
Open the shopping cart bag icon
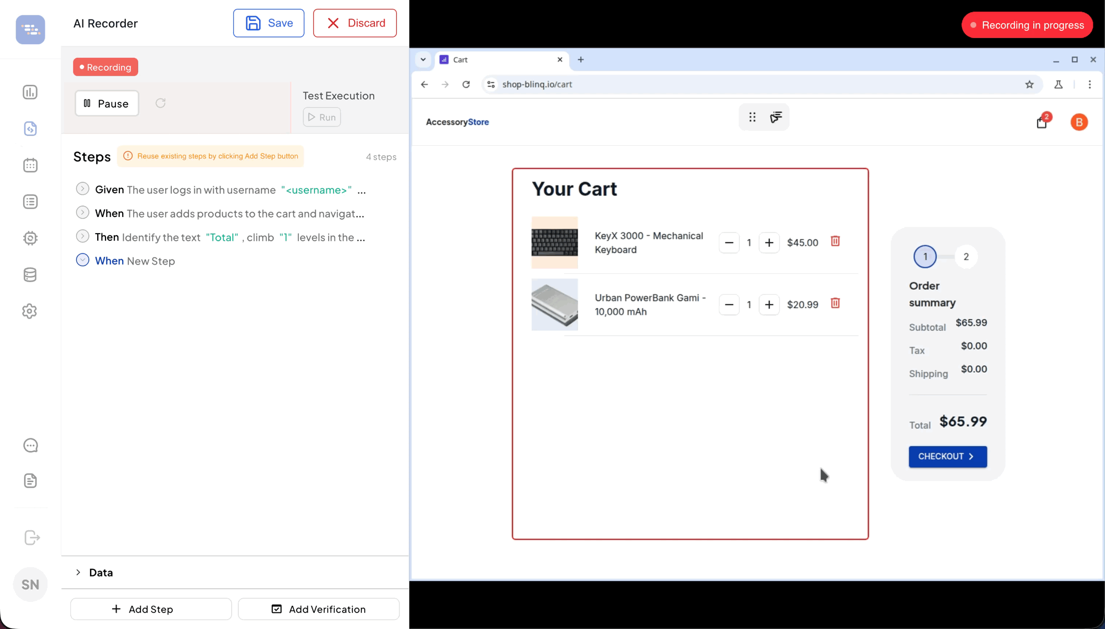click(1041, 123)
